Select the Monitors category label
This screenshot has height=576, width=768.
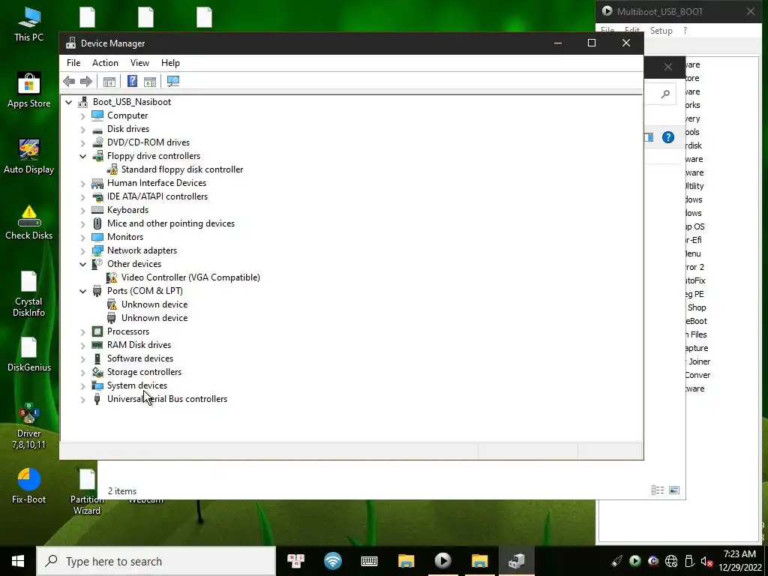pyautogui.click(x=125, y=237)
